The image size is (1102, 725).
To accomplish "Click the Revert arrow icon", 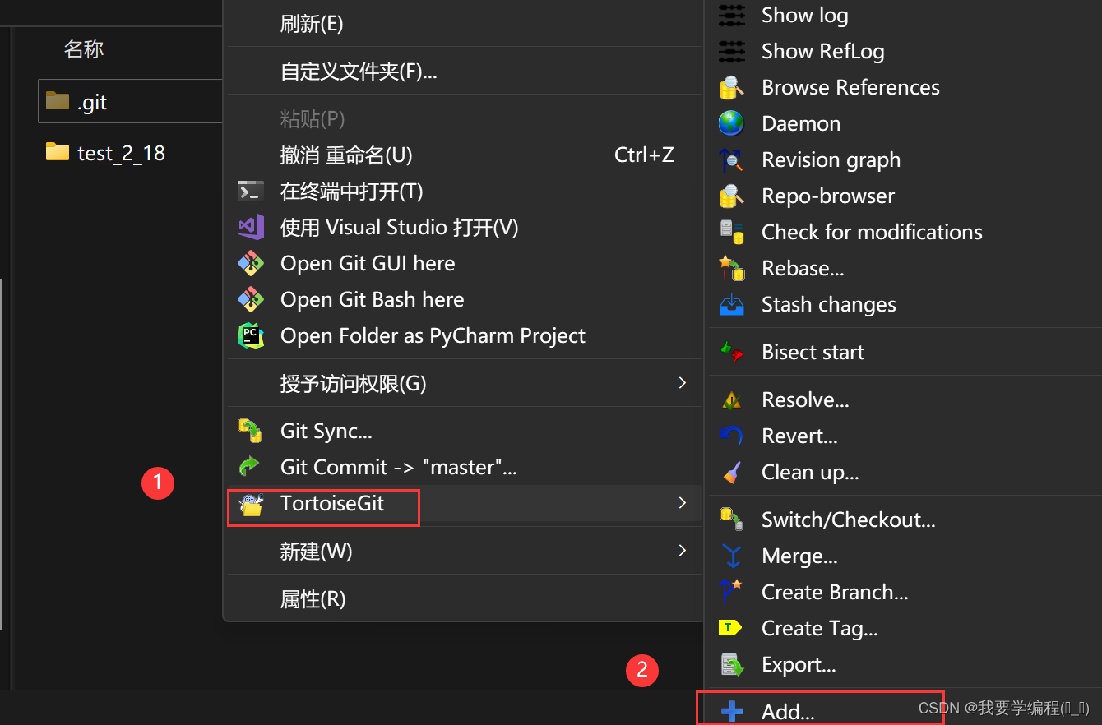I will 731,436.
